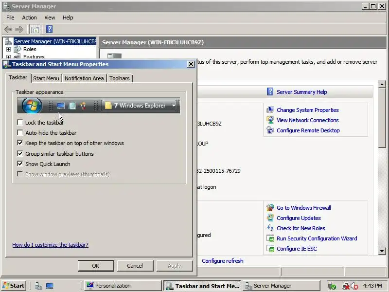Click the scroll down arrow in Server Manager pane
The image size is (389, 292).
point(382,251)
